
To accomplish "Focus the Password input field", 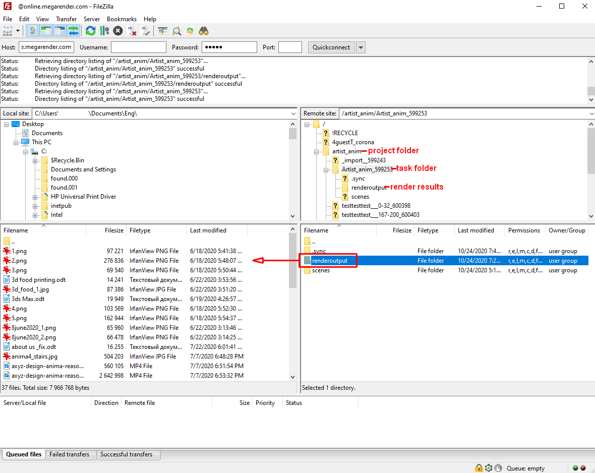I will pos(229,47).
